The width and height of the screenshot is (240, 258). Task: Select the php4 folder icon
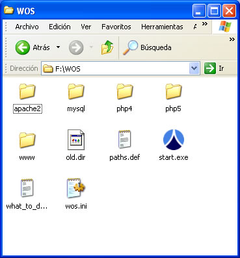tap(124, 91)
